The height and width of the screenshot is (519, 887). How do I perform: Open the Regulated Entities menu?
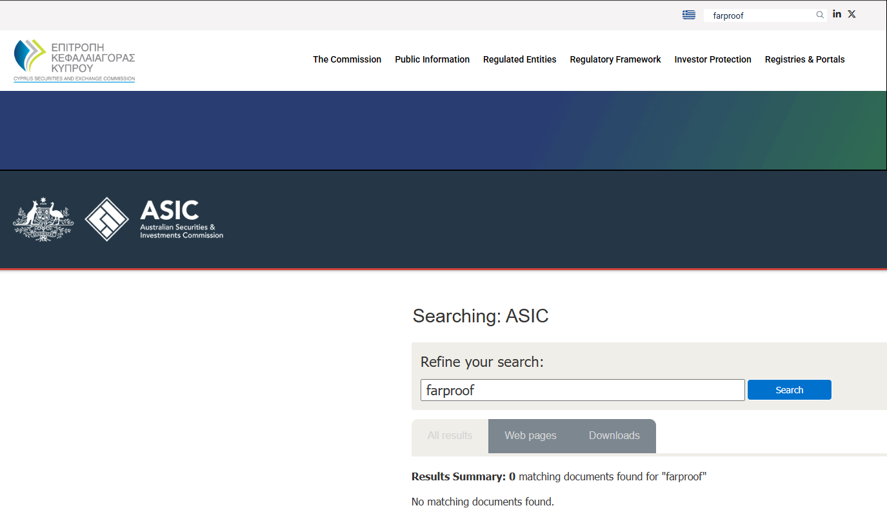click(x=520, y=59)
